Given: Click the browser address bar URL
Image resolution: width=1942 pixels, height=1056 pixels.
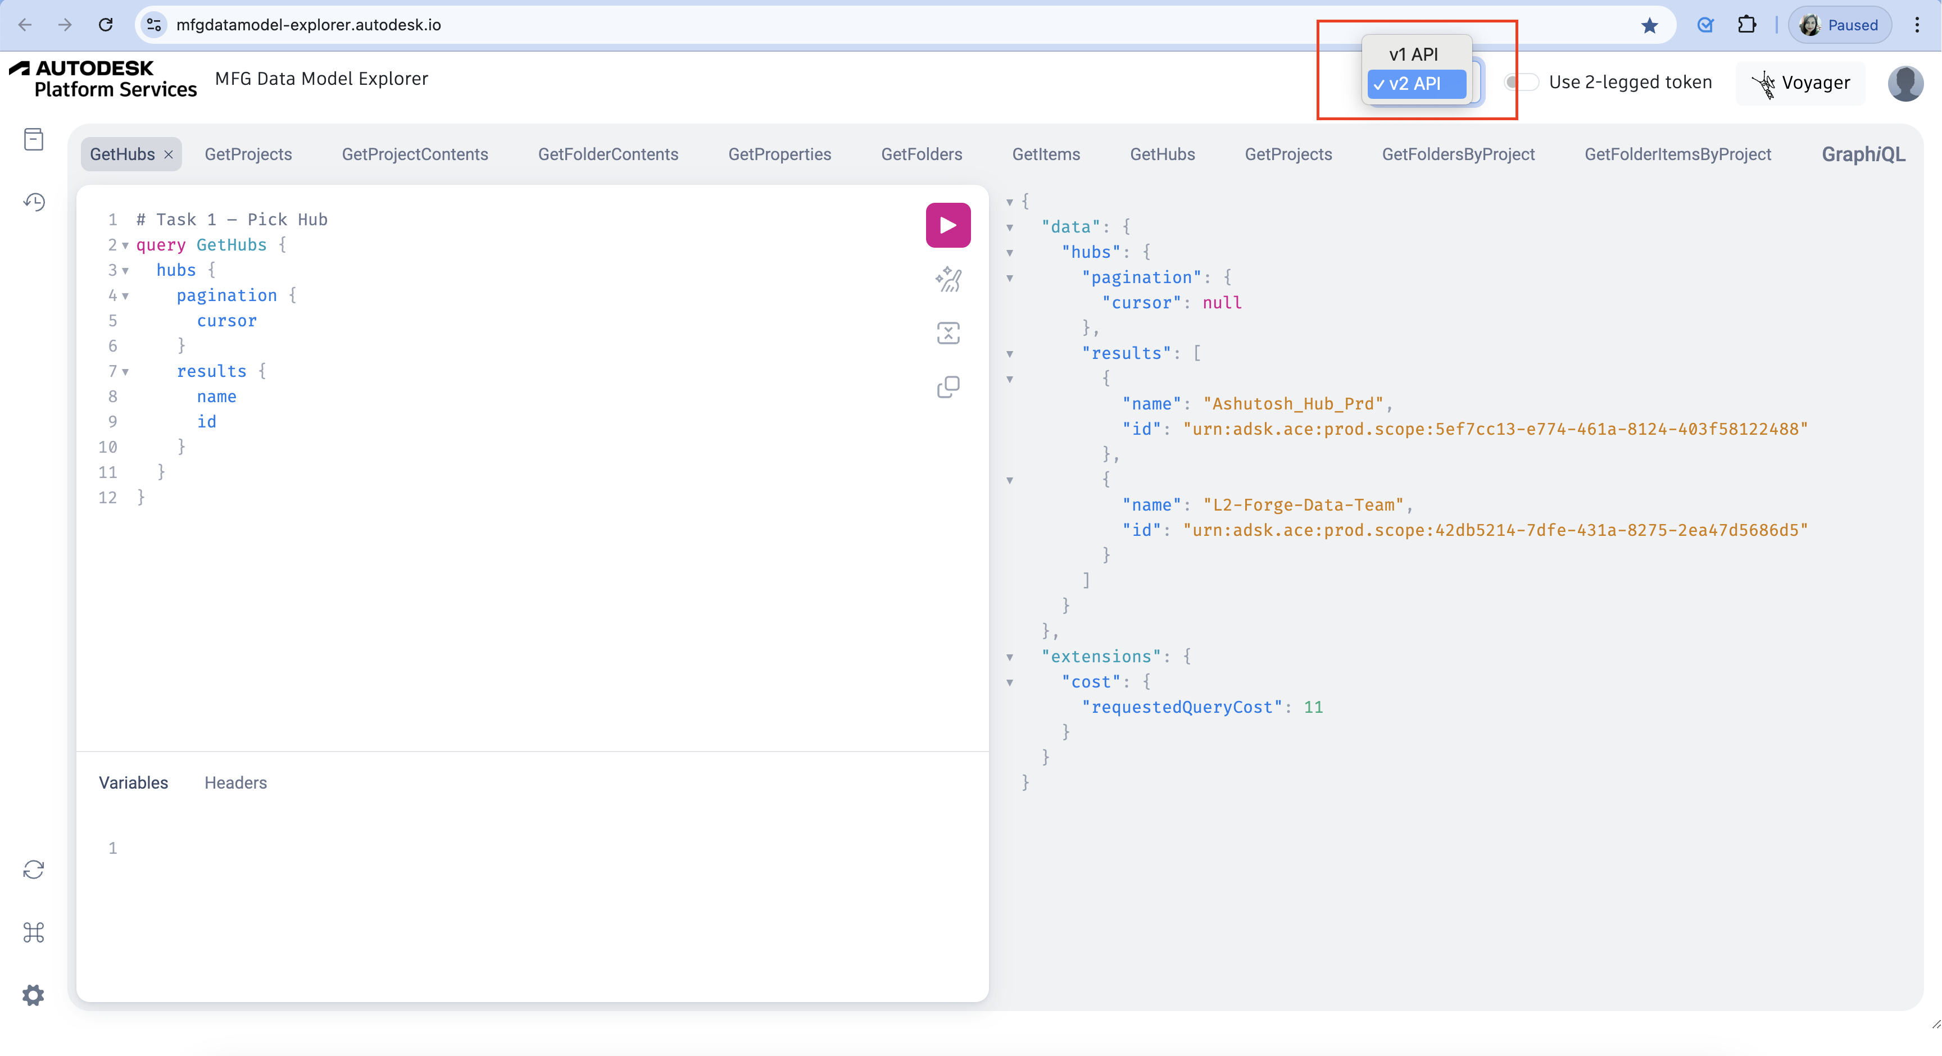Looking at the screenshot, I should pyautogui.click(x=308, y=25).
